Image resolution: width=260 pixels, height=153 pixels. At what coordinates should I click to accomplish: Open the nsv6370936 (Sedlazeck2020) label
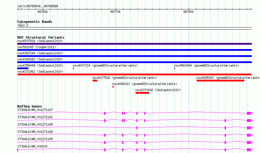click(158, 90)
